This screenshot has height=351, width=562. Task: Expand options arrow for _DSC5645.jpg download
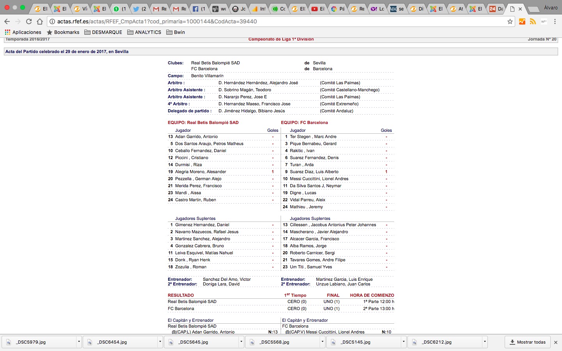[x=241, y=342]
